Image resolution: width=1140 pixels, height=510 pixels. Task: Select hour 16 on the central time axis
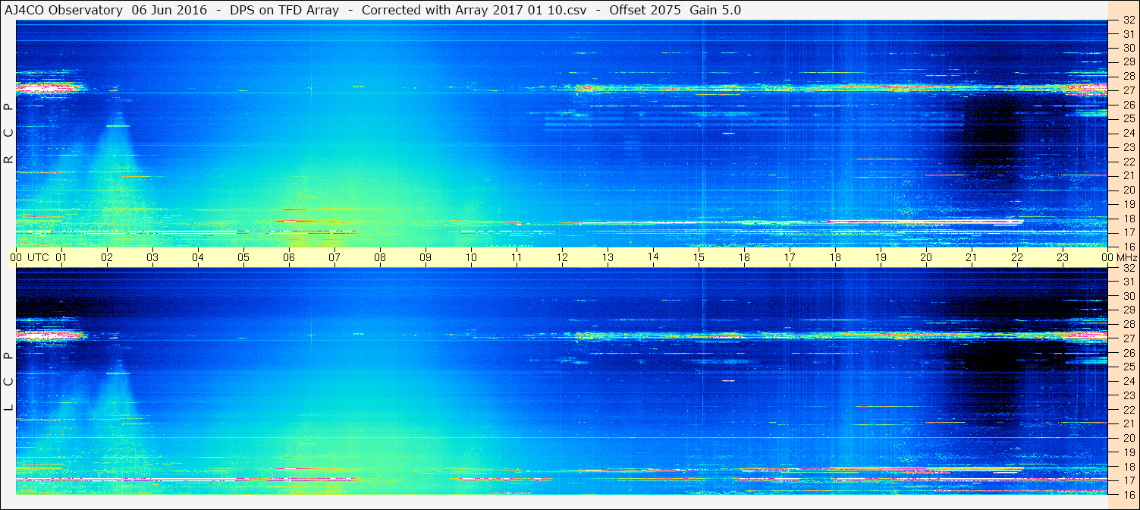[x=744, y=257]
